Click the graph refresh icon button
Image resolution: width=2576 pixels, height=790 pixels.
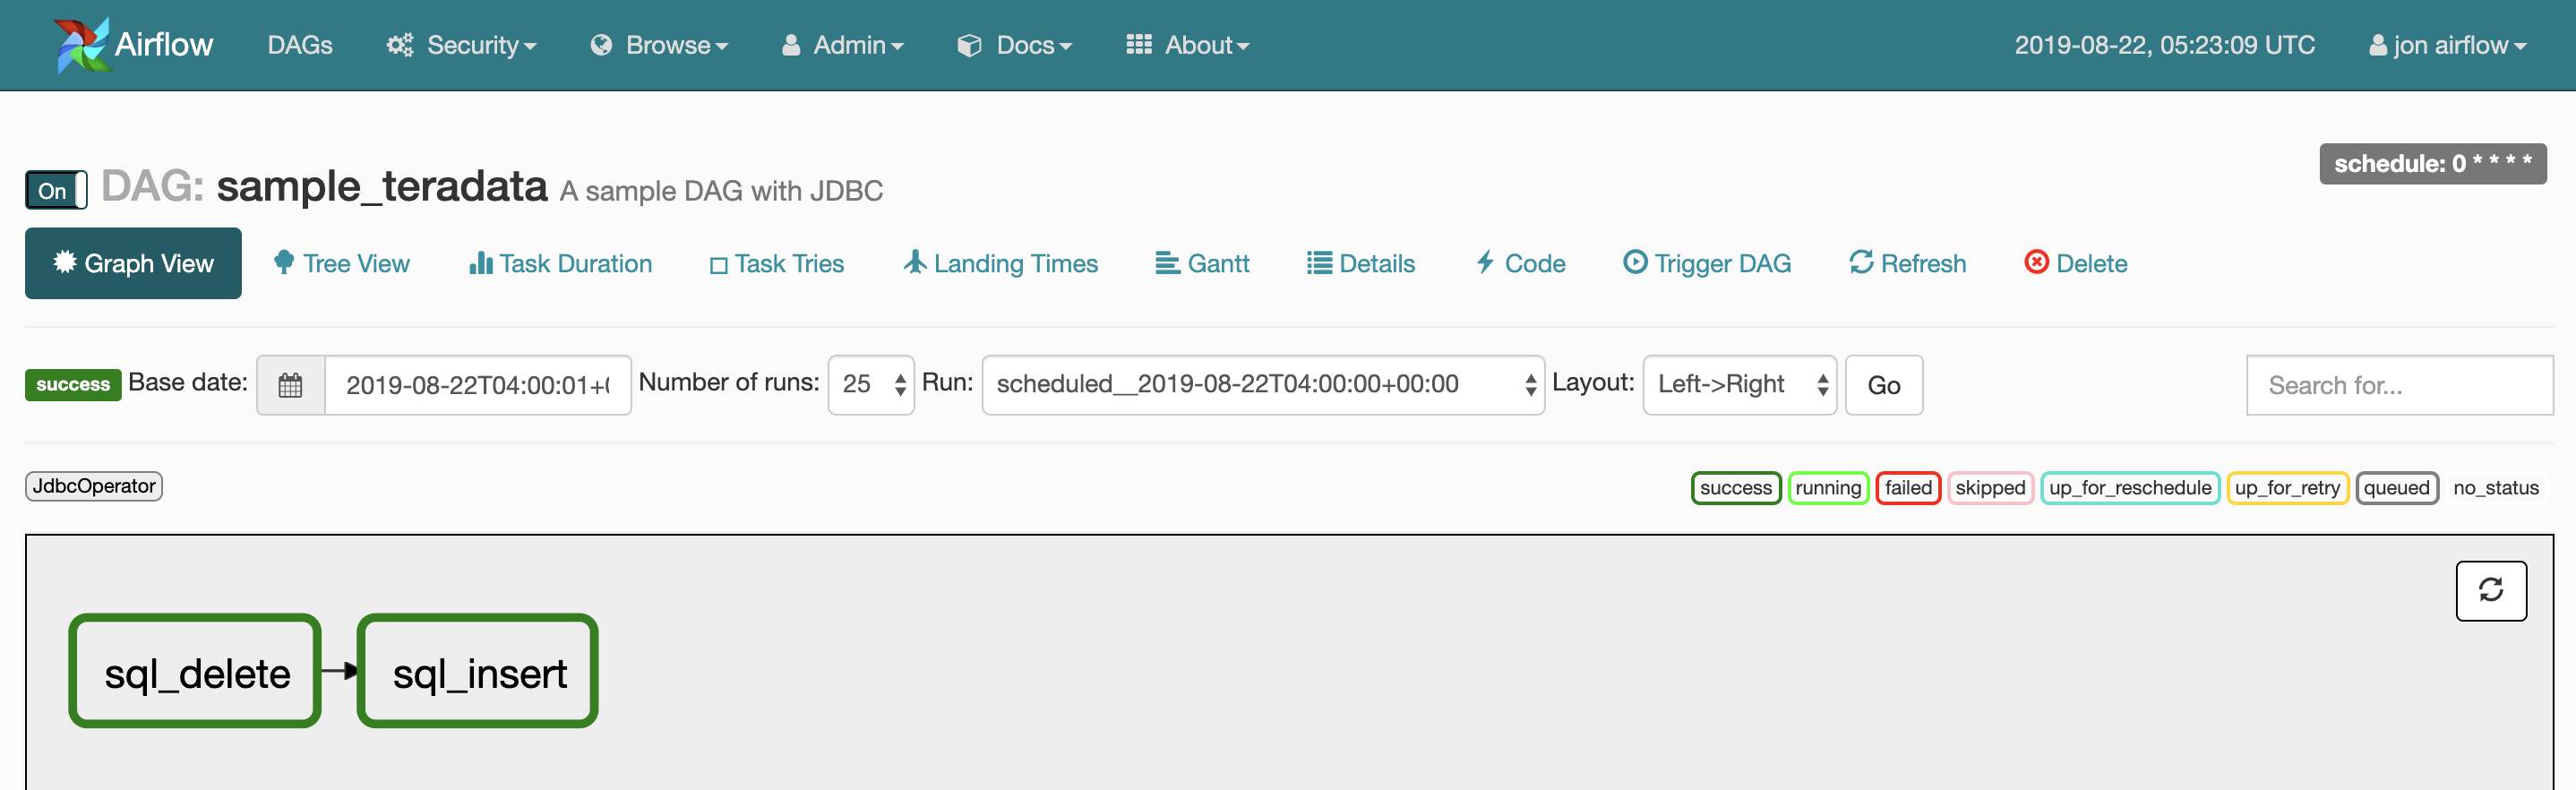[x=2491, y=591]
